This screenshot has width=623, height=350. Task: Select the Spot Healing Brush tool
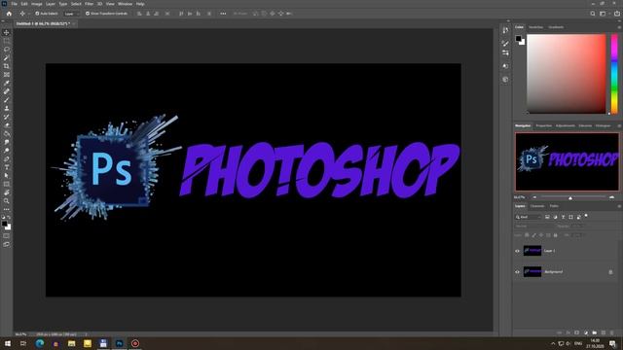pyautogui.click(x=7, y=91)
